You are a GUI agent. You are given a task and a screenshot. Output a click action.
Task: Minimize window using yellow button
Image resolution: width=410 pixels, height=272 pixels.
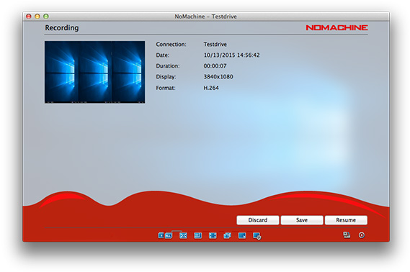tap(37, 16)
